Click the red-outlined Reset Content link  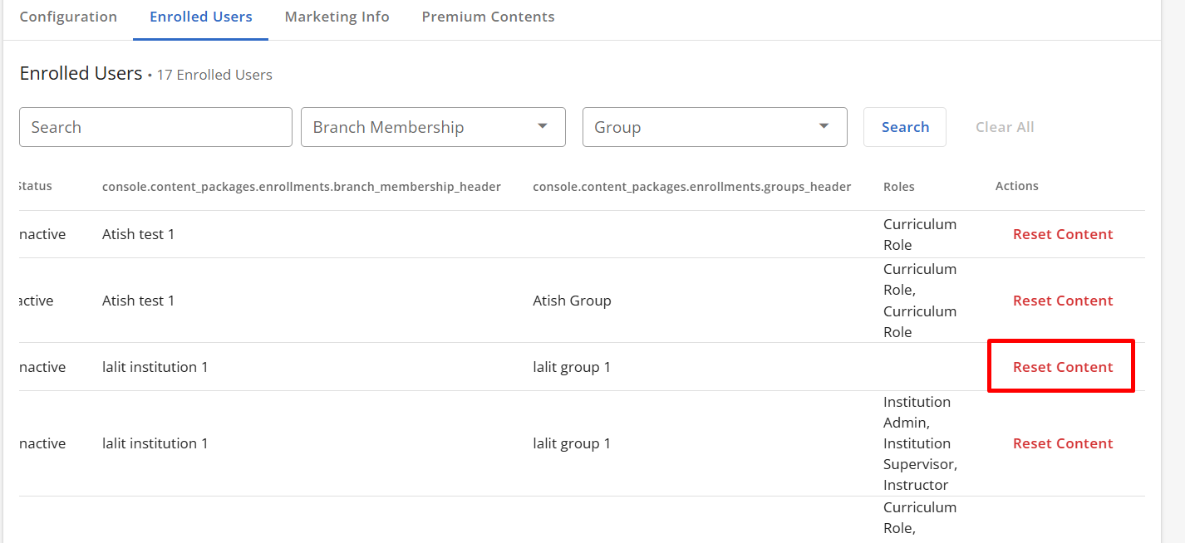1063,367
